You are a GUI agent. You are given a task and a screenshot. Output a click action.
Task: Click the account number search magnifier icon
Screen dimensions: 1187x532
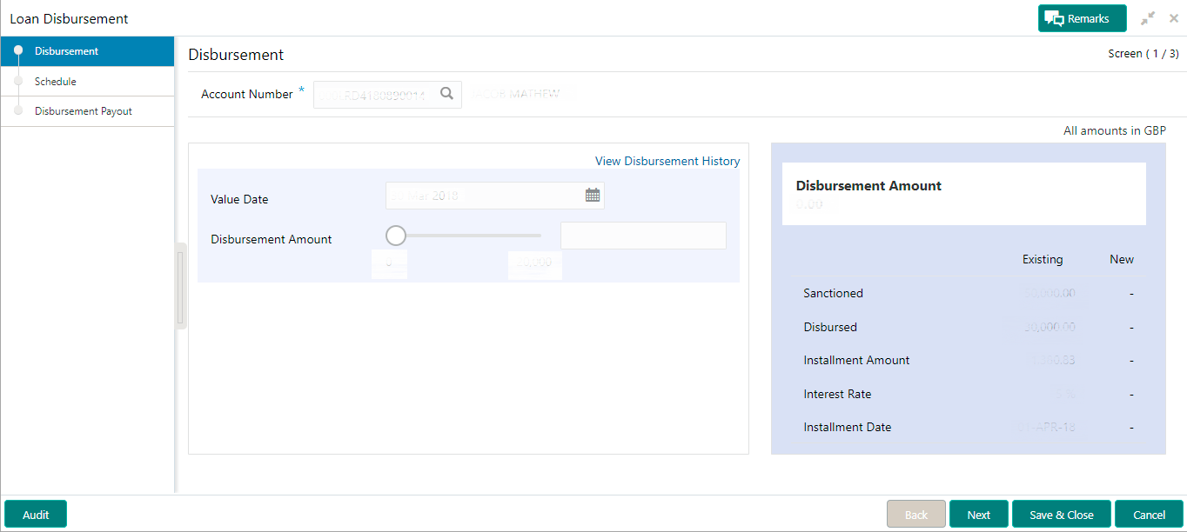point(446,94)
